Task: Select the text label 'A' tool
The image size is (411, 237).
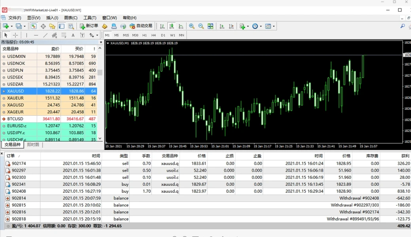Action: pos(73,35)
